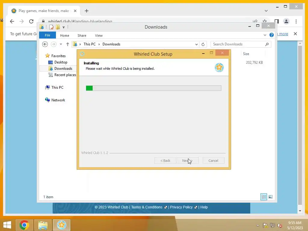This screenshot has height=231, width=308.
Task: Close the Whirled Club browser tab
Action: [x=75, y=11]
